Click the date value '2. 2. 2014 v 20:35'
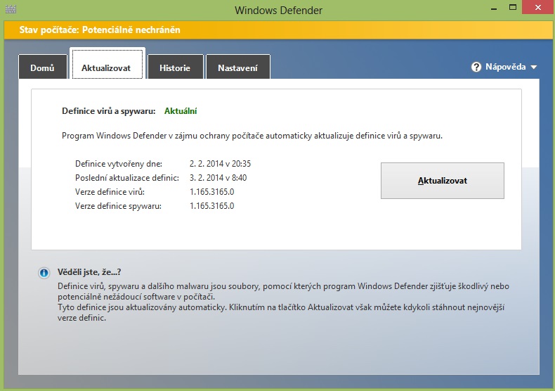The image size is (555, 391). (x=220, y=164)
